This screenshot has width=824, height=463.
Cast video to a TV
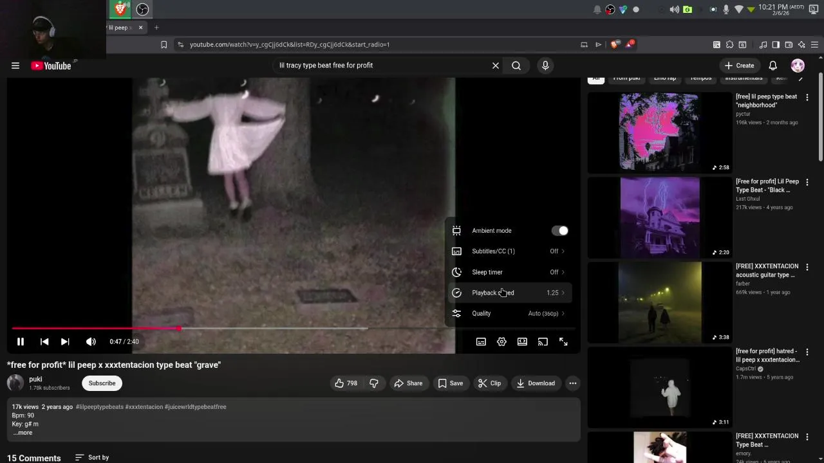point(543,341)
